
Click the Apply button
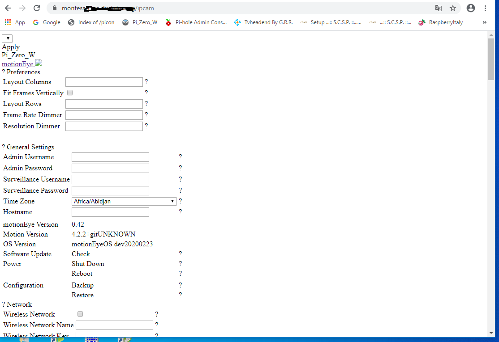(11, 46)
